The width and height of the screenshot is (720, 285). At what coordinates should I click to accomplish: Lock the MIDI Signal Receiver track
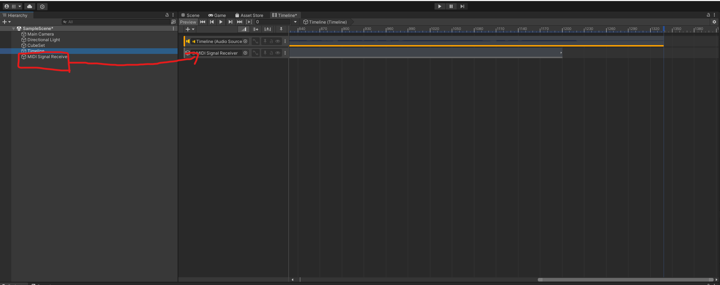click(x=271, y=53)
